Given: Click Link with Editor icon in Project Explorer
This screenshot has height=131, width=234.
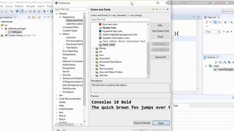Looking at the screenshot, I should tap(33, 17).
